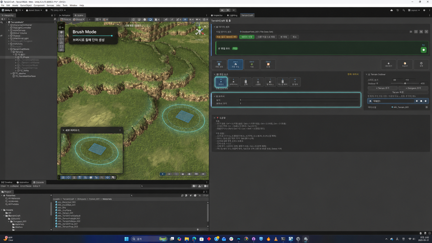Switch to Ctrl+1 terrain edit mode
Image resolution: width=432 pixels, height=243 pixels.
click(x=235, y=64)
